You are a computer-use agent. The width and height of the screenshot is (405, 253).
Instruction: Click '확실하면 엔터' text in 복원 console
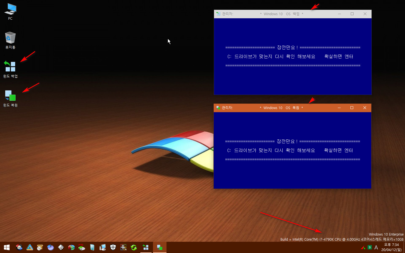[338, 150]
